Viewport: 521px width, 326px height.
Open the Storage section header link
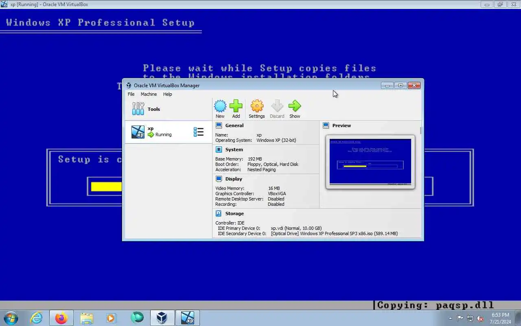point(234,214)
